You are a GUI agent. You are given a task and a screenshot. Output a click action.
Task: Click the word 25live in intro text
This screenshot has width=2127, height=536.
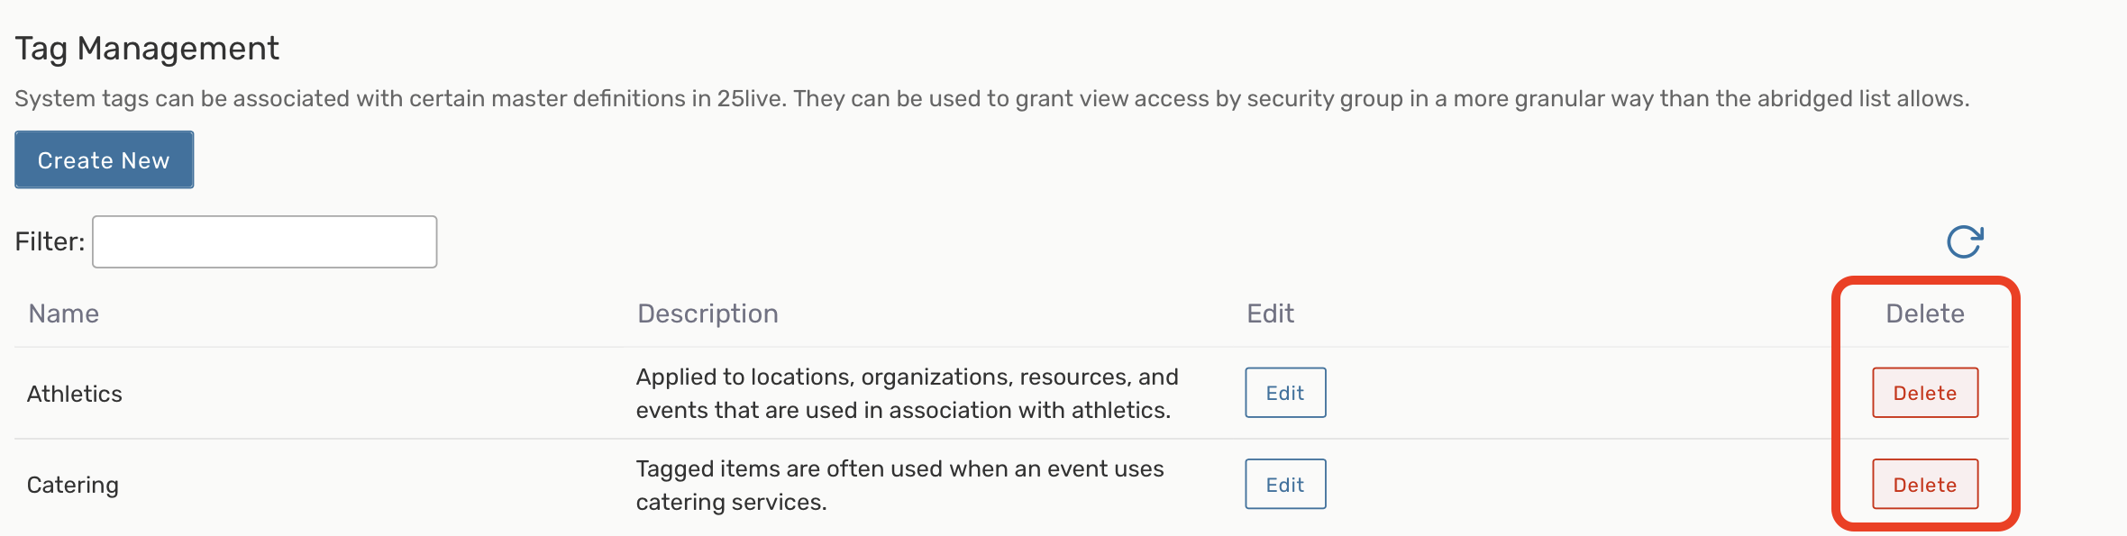click(x=750, y=98)
